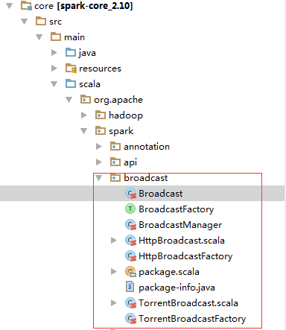
Task: Select the HttpBroadcastFactory class
Action: [x=185, y=256]
